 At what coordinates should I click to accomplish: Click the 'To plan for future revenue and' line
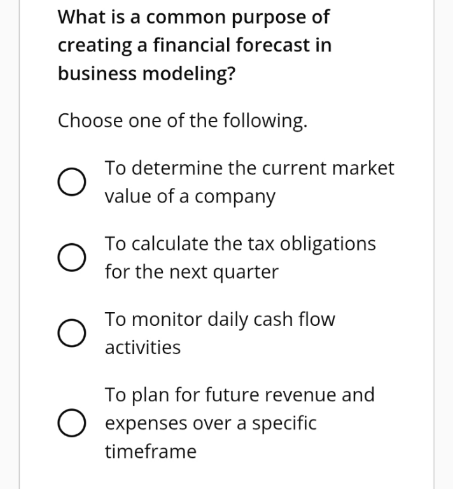(240, 395)
